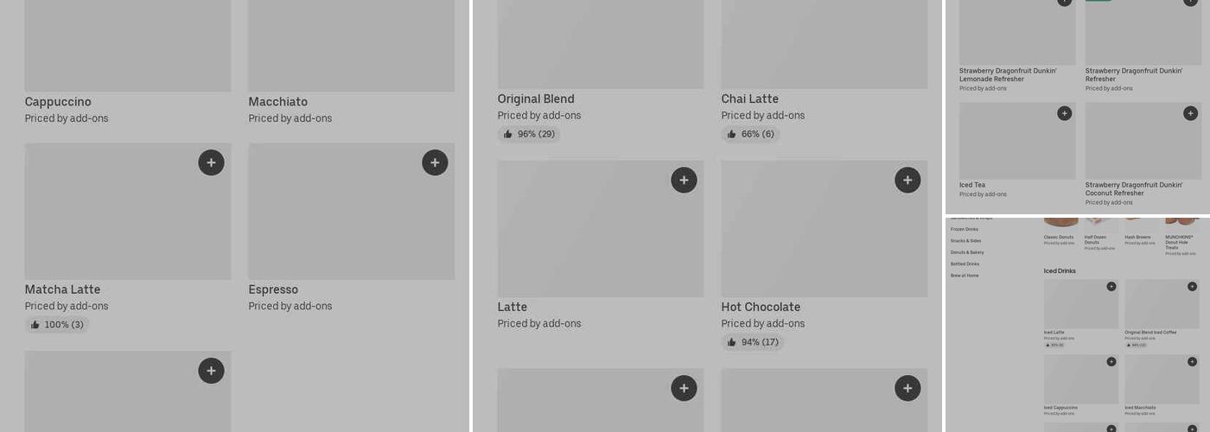Add Hot Chocolate with its plus icon
This screenshot has width=1210, height=432.
[907, 180]
